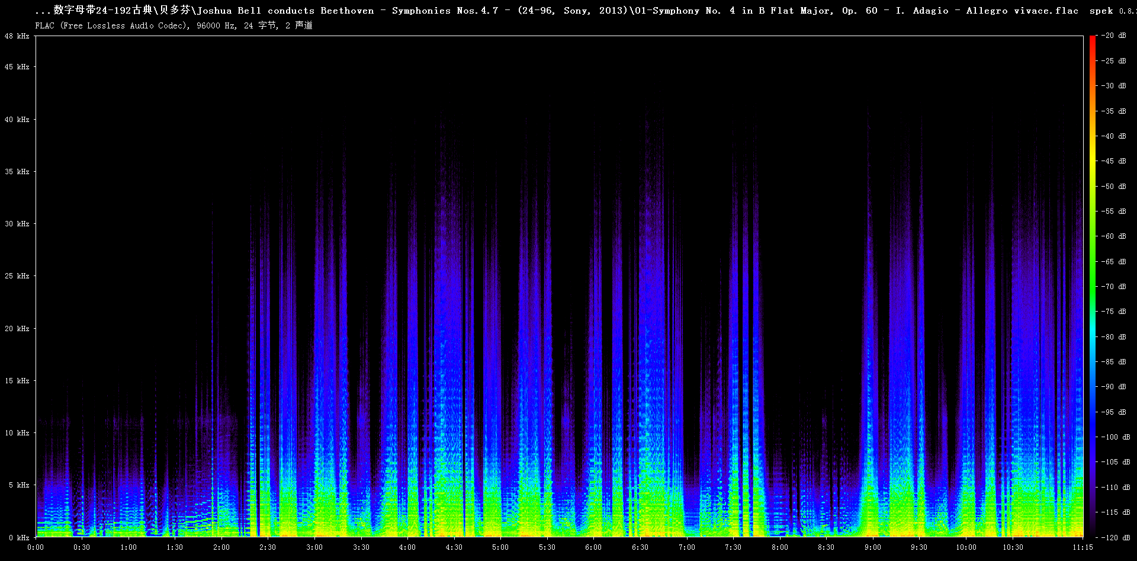This screenshot has height=561, width=1137.
Task: Click the 11:15 end time label
Action: pyautogui.click(x=1083, y=547)
